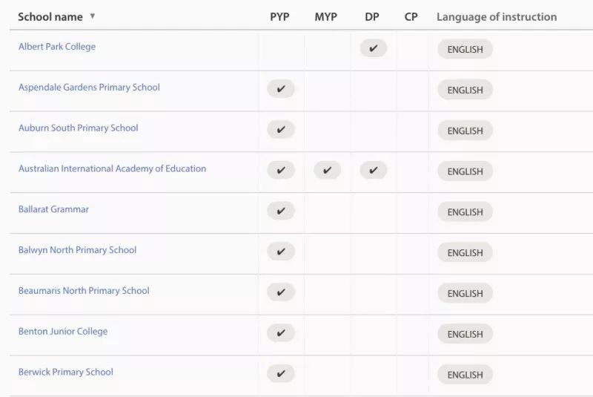The image size is (593, 397).
Task: Click PYP checkmark for Aspendale Gardens Primary School
Action: click(x=281, y=89)
